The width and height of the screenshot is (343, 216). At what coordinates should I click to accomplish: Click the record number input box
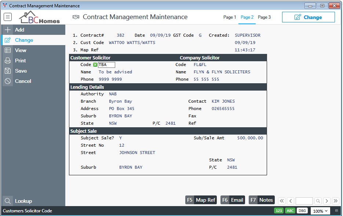point(304,201)
